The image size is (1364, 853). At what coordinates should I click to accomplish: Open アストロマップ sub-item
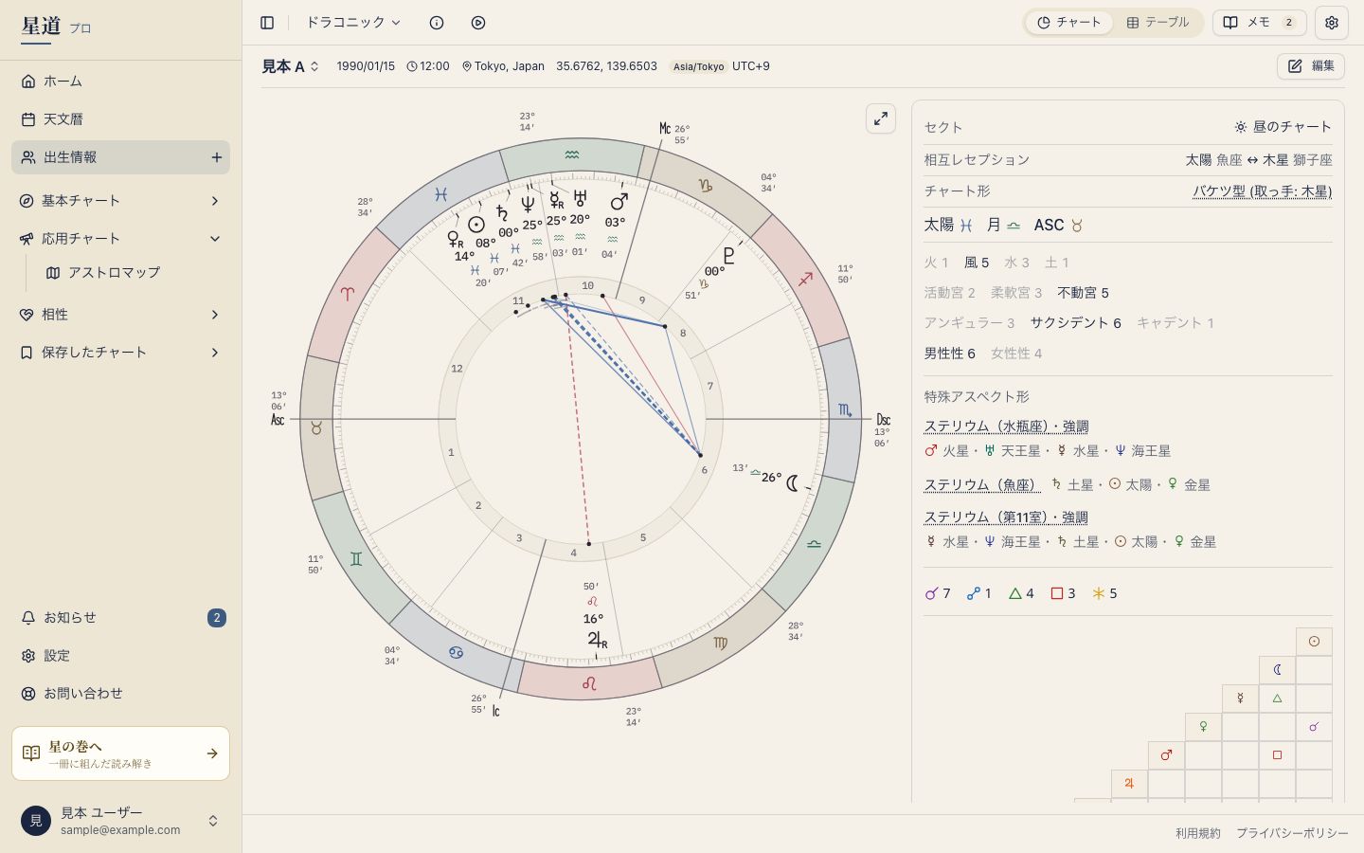(x=132, y=273)
